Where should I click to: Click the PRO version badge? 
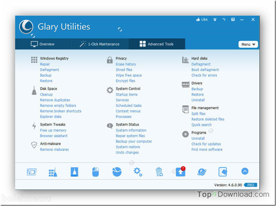[250, 185]
